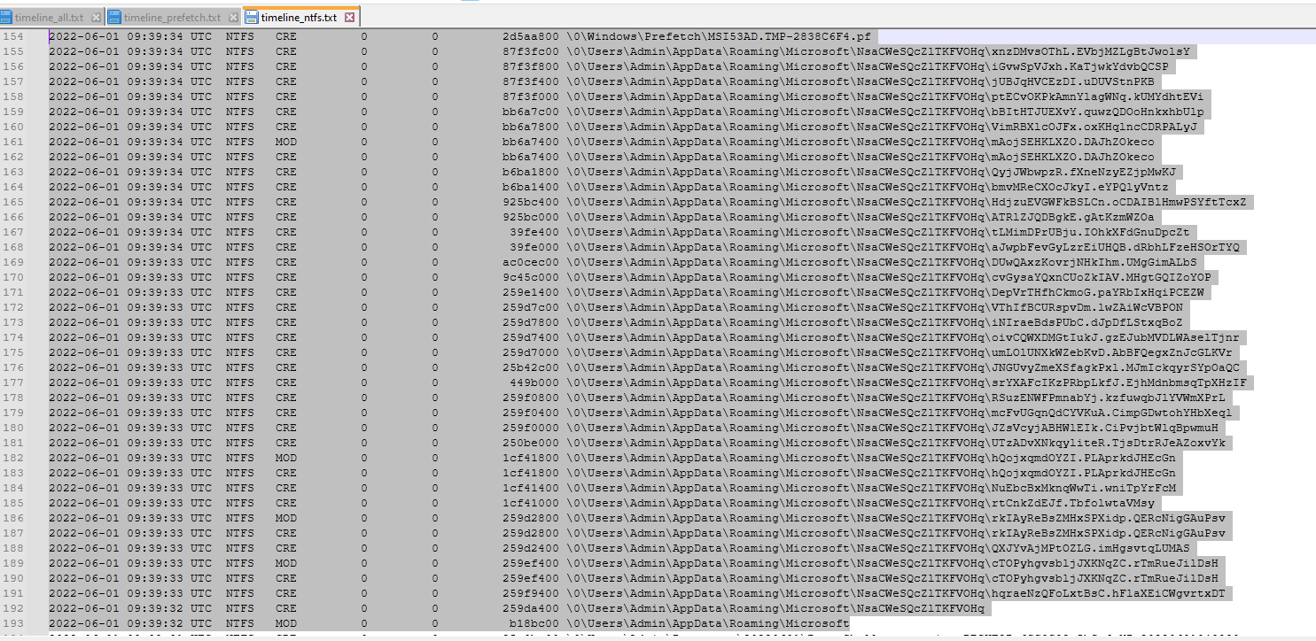The height and width of the screenshot is (641, 1316).
Task: Close the timeline_all.txt tab
Action: click(x=95, y=18)
